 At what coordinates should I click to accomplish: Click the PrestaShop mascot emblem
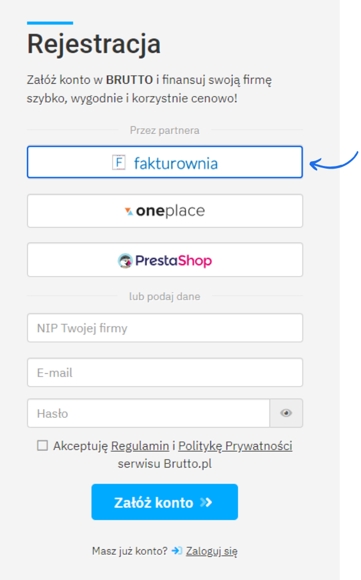click(125, 259)
